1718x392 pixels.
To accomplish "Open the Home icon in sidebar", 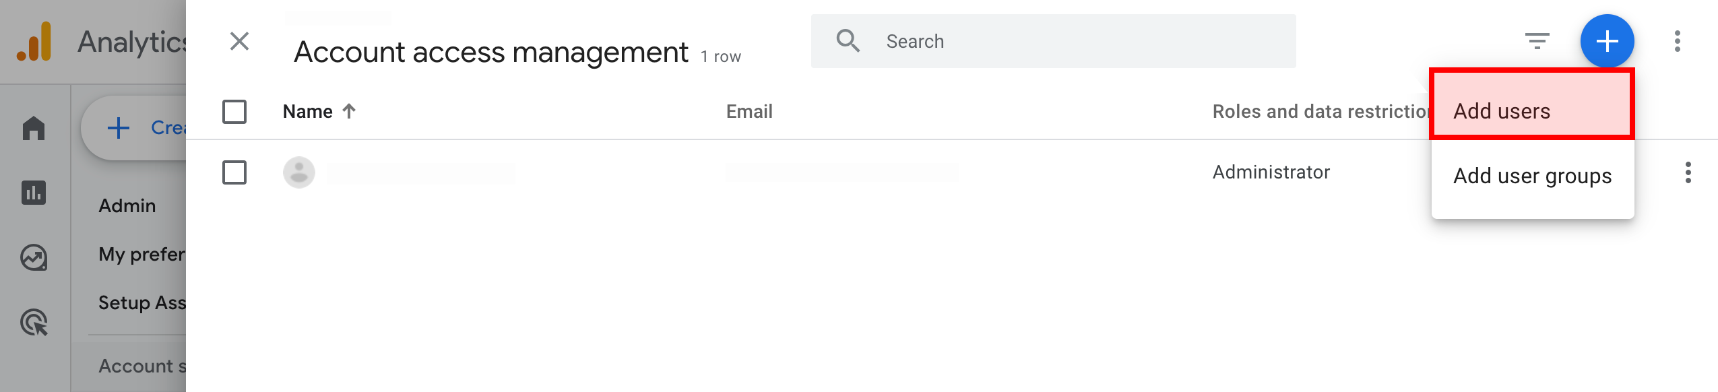I will [34, 128].
